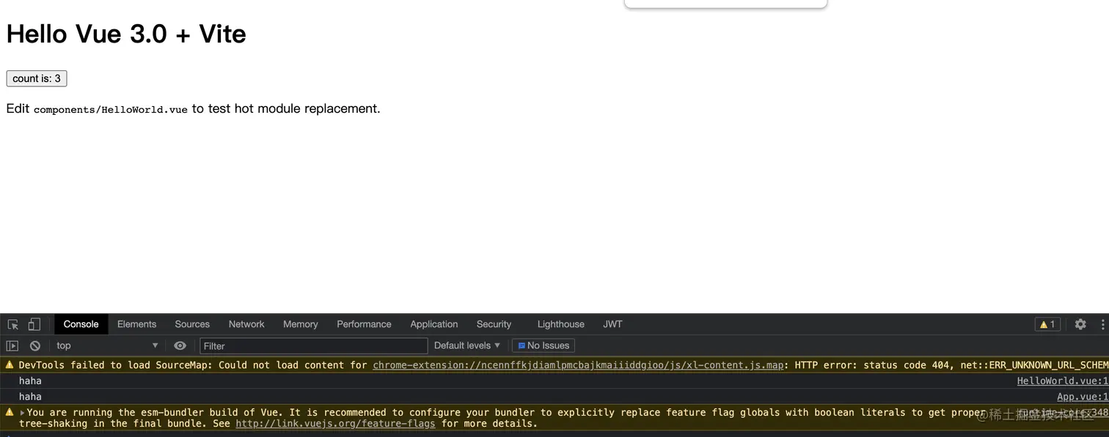1109x437 pixels.
Task: Open the Network tab
Action: (x=246, y=324)
